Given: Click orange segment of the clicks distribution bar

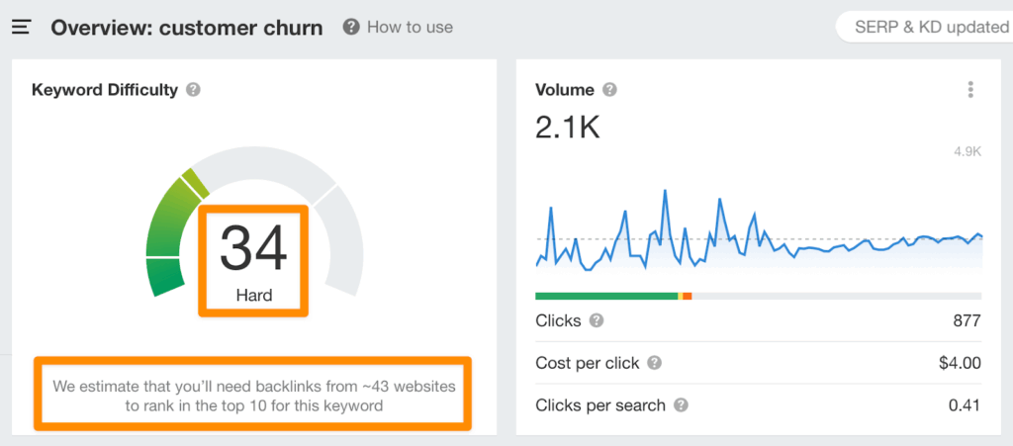Looking at the screenshot, I should pyautogui.click(x=688, y=296).
